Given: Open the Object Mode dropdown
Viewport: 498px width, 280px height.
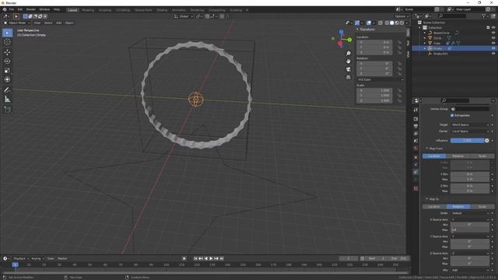Looking at the screenshot, I should pos(17,23).
